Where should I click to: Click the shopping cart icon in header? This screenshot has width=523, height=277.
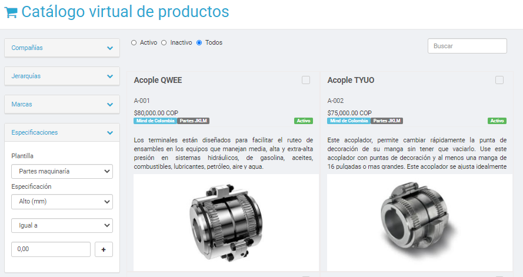click(11, 12)
